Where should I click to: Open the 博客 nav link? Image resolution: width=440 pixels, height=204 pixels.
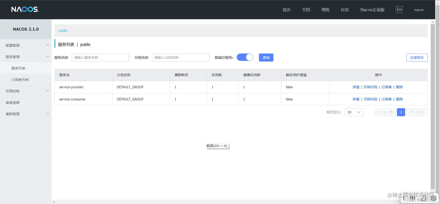pos(325,10)
